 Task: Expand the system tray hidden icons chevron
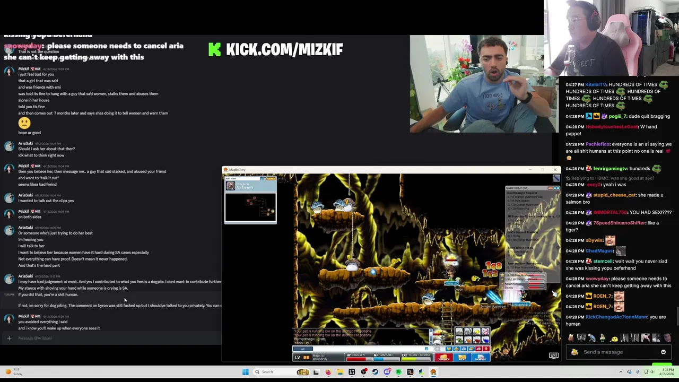[621, 371]
